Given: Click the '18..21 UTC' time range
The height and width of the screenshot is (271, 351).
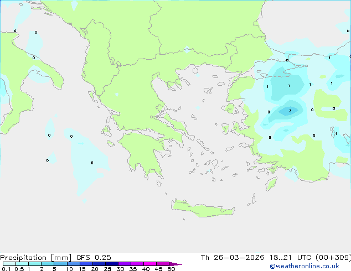Looking at the screenshot, I should point(291,258).
